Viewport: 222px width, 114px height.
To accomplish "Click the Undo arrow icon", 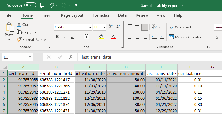I will (52, 5).
